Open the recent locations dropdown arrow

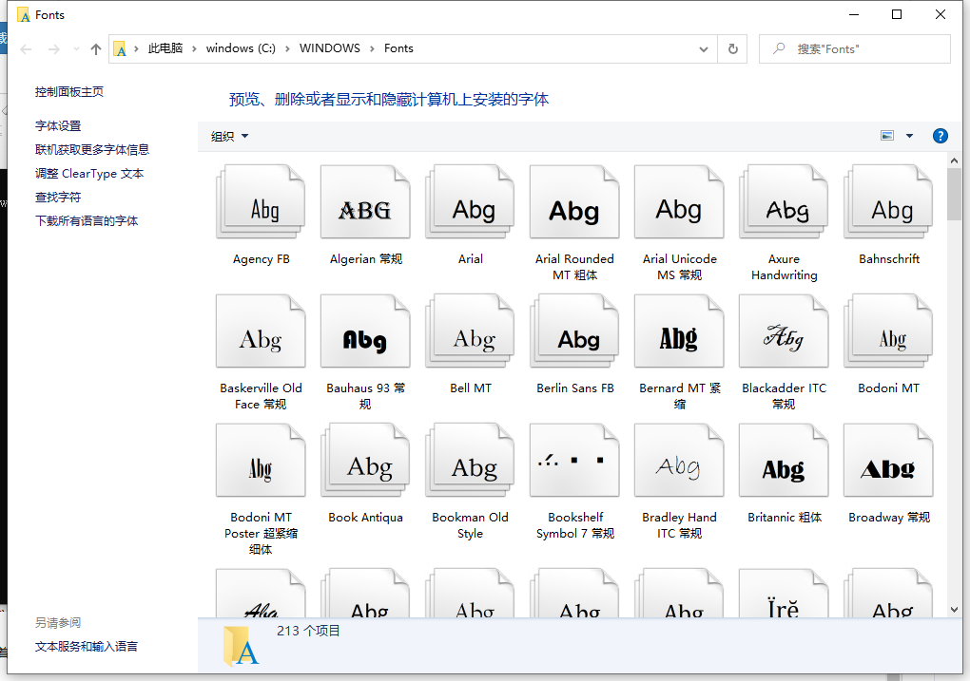[75, 48]
